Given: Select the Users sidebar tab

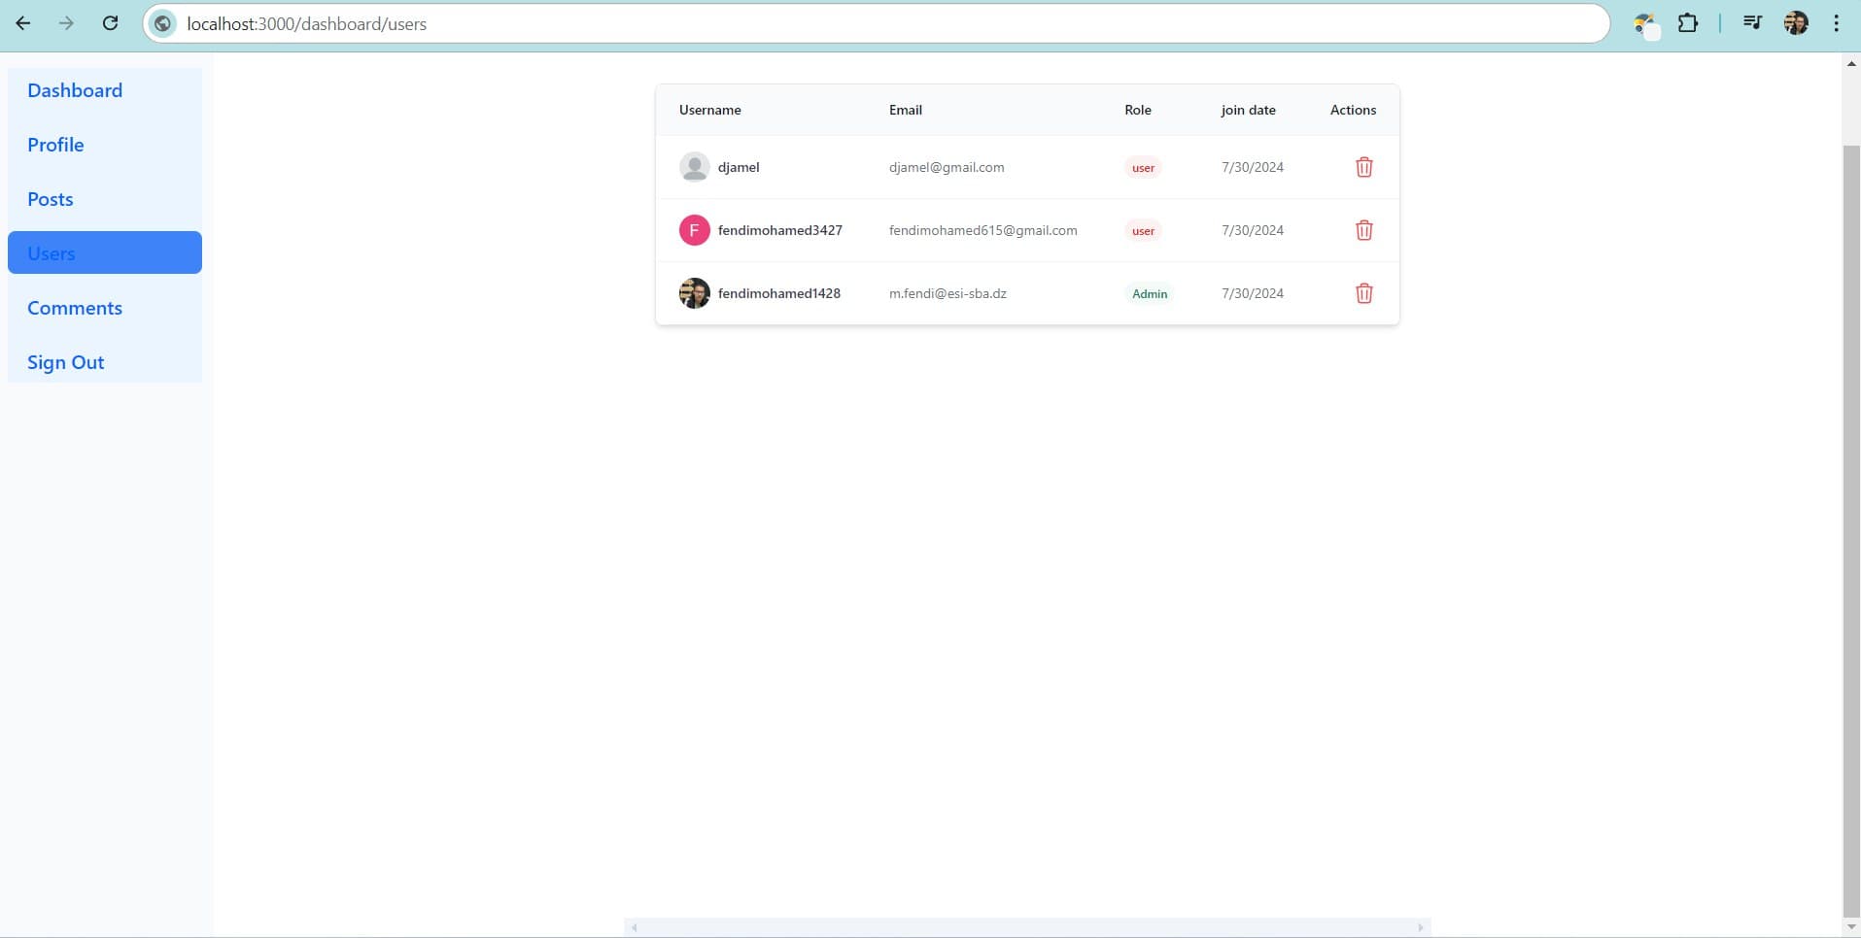Looking at the screenshot, I should pos(104,252).
